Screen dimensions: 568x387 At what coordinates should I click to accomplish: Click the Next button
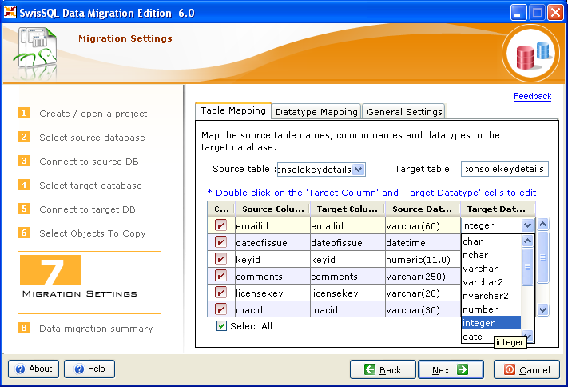[451, 369]
